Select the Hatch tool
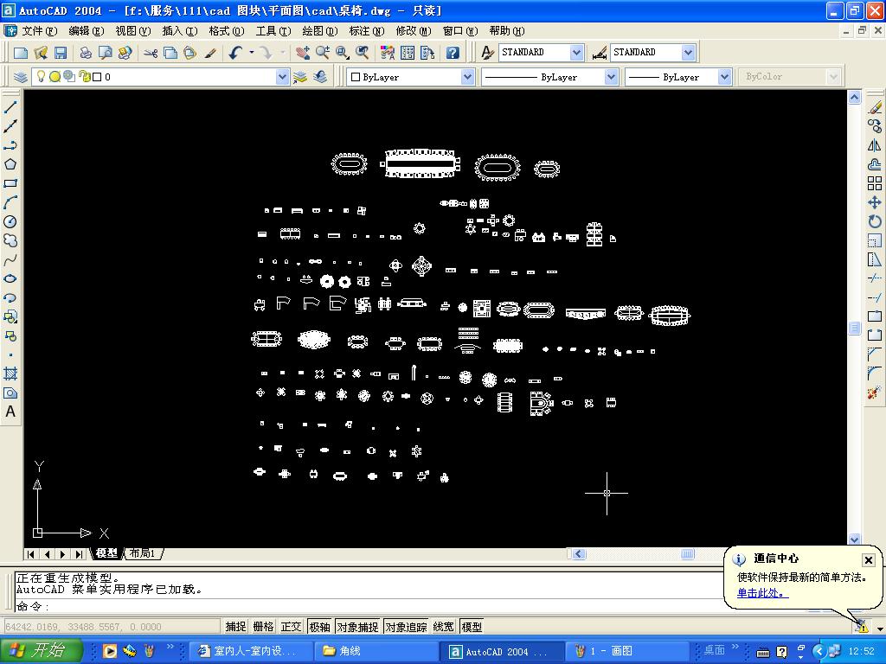 pos(10,373)
